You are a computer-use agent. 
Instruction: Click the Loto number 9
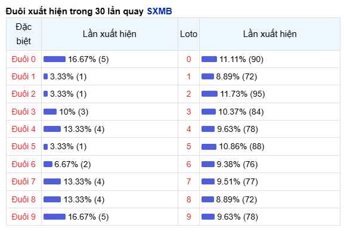188,217
